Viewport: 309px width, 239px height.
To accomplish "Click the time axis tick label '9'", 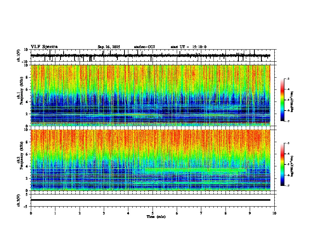I will 250,213.
